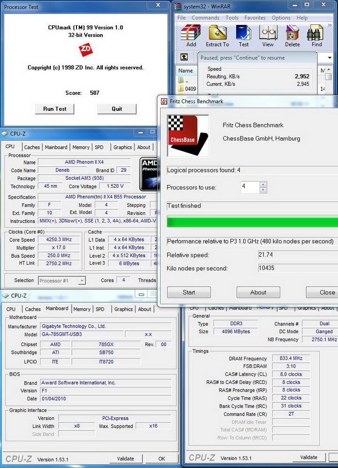338x468 pixels.
Task: Open the WinRAR address path dropdown
Action: (330, 58)
